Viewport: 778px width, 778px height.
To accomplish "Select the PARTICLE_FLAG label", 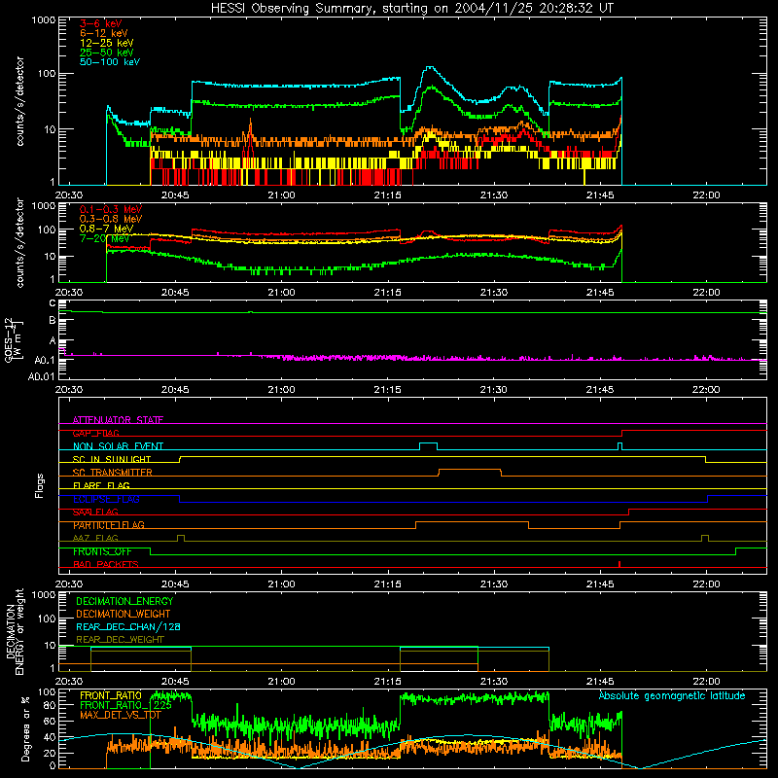I will point(109,525).
